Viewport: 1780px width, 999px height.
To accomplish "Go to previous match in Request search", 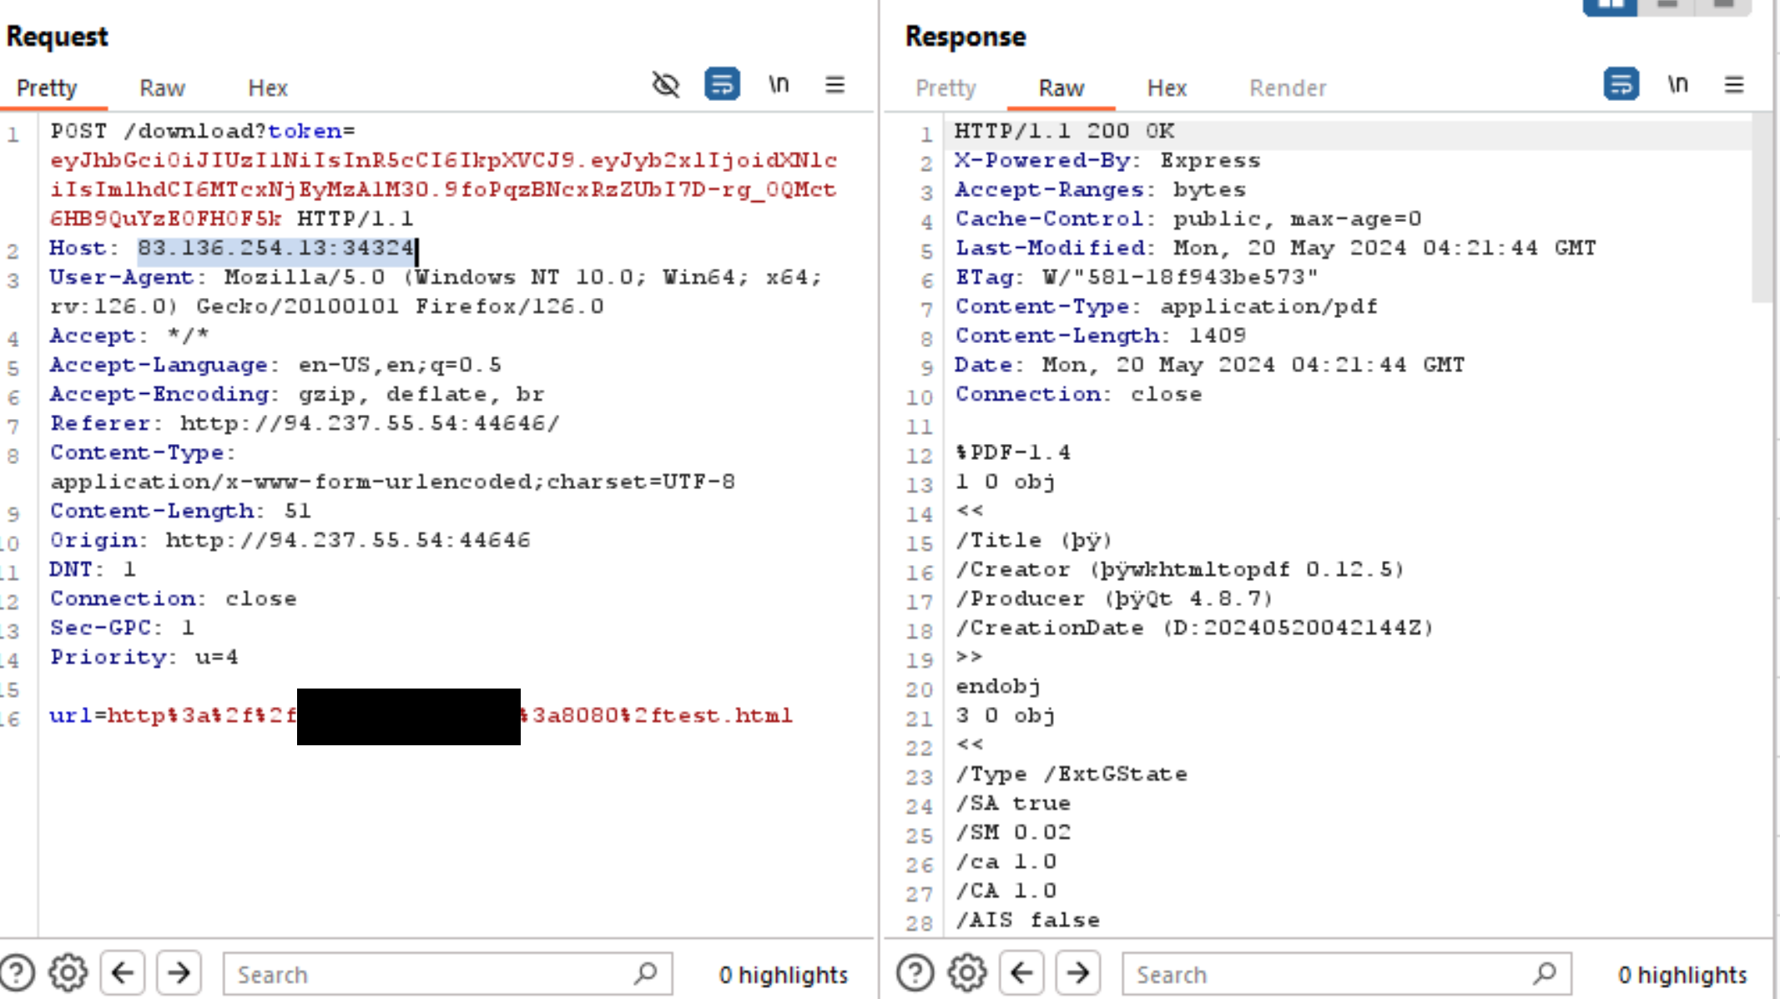I will click(123, 973).
